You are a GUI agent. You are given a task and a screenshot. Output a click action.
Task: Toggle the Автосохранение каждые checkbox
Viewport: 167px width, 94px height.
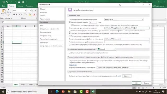click(x=70, y=22)
